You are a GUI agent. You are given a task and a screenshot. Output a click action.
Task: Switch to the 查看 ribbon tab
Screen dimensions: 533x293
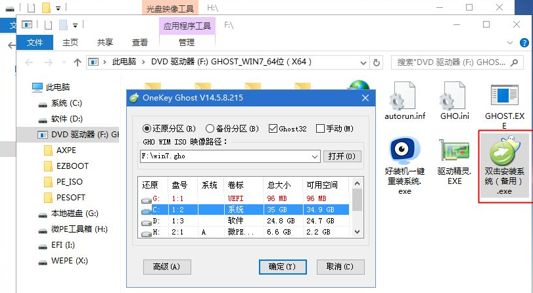[139, 42]
